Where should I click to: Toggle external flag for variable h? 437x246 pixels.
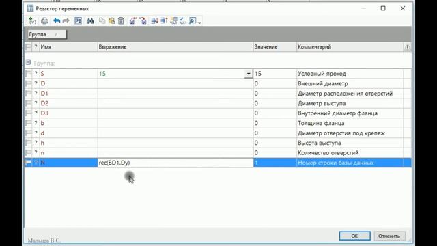click(29, 143)
